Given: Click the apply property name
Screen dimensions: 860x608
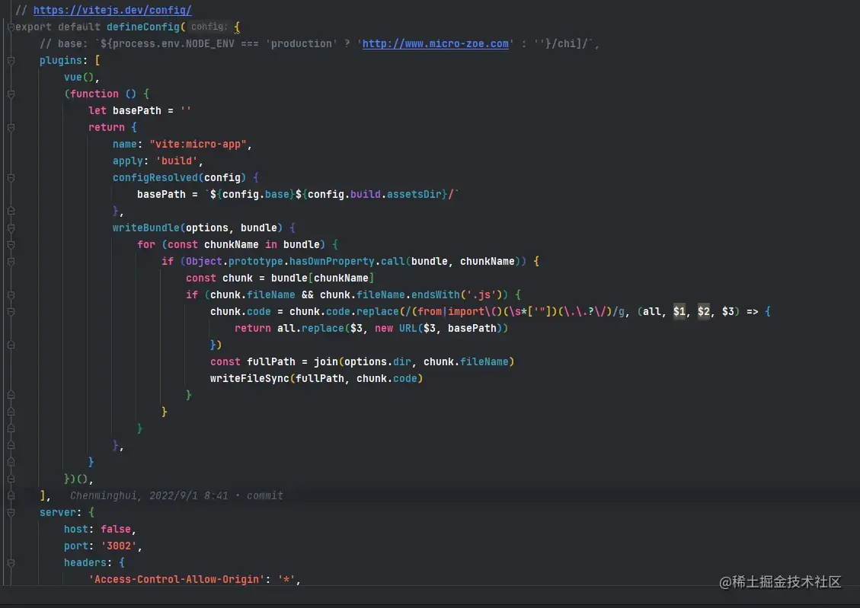Looking at the screenshot, I should (x=128, y=161).
